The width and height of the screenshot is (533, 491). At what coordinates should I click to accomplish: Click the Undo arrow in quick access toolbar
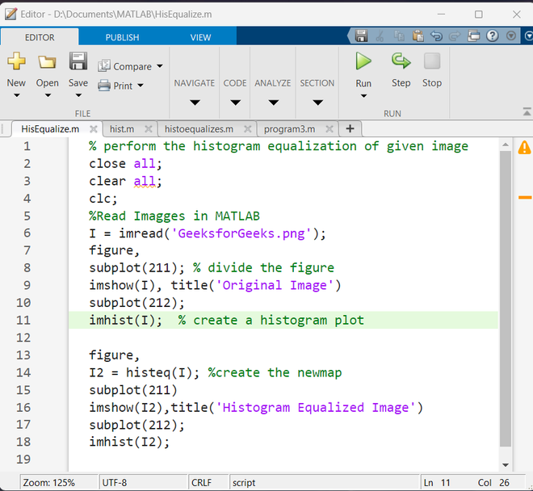[x=436, y=36]
